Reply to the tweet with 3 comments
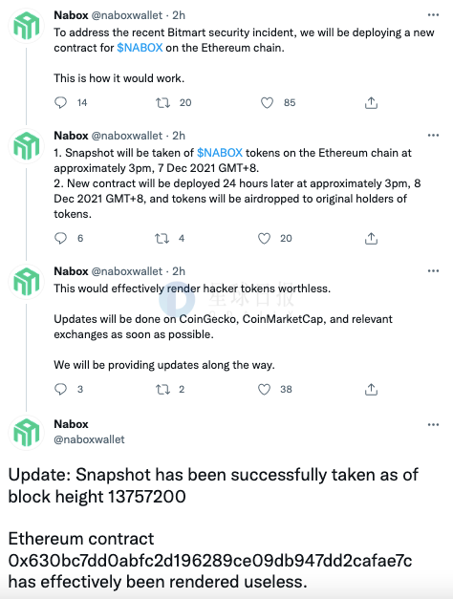This screenshot has width=453, height=599. [61, 389]
